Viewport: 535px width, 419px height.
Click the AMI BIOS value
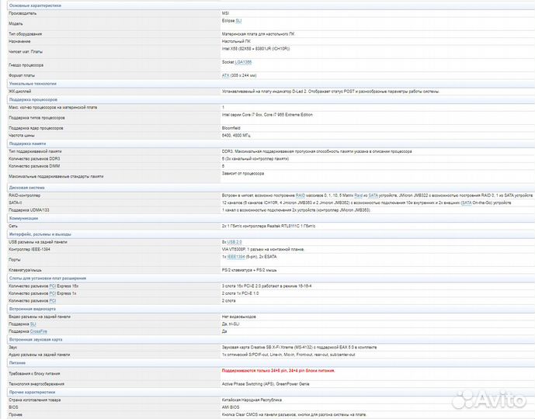pyautogui.click(x=231, y=407)
